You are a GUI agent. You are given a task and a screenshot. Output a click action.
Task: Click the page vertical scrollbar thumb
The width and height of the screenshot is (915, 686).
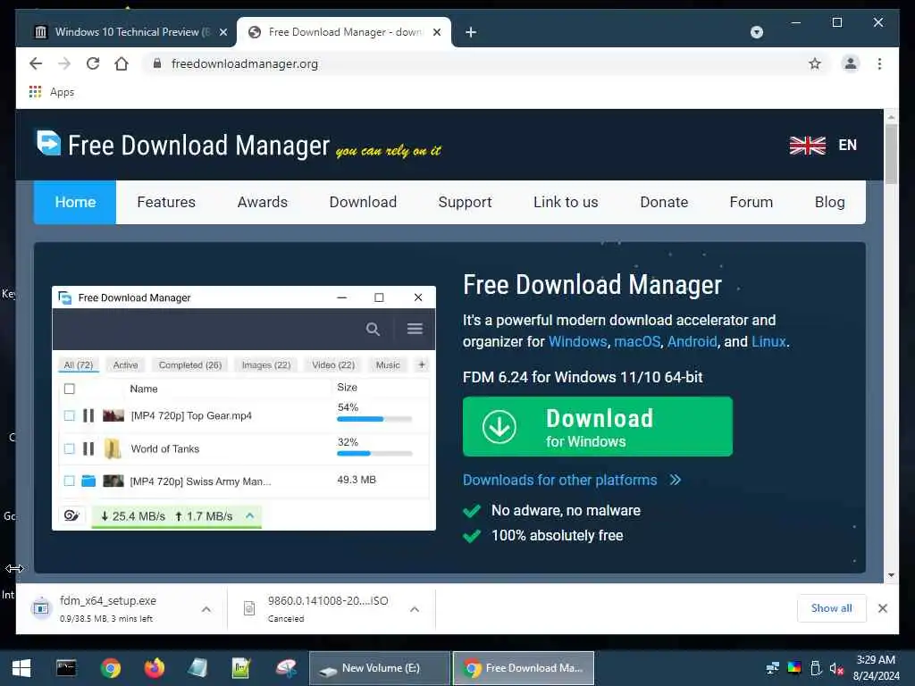click(891, 155)
